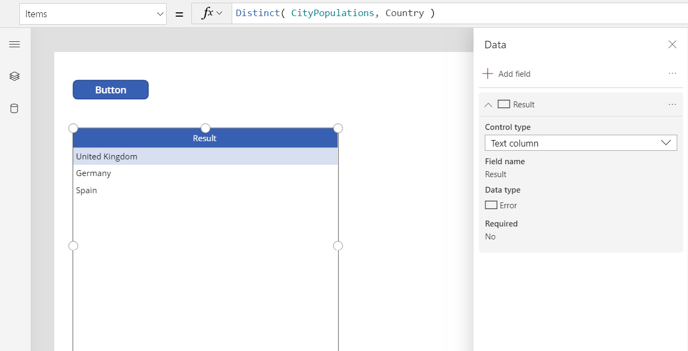Open the Control type Text column dropdown
Viewport: 688px width, 351px height.
click(581, 143)
